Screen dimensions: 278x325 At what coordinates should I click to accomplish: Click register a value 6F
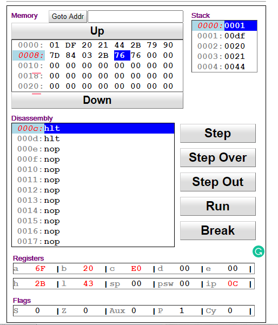[x=40, y=269]
